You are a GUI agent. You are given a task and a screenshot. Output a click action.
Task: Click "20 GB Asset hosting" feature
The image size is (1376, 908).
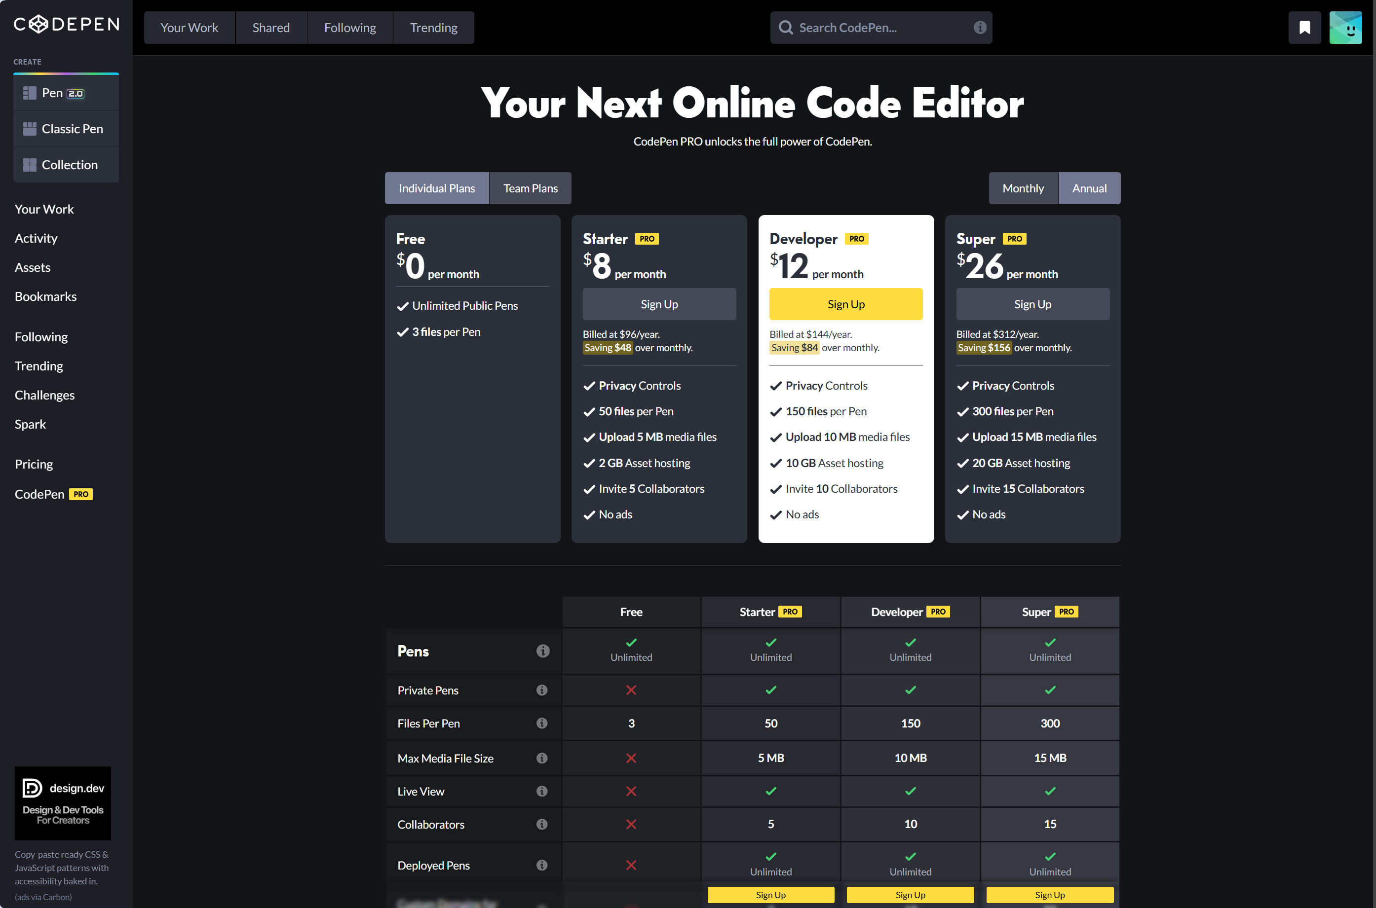(x=1021, y=463)
